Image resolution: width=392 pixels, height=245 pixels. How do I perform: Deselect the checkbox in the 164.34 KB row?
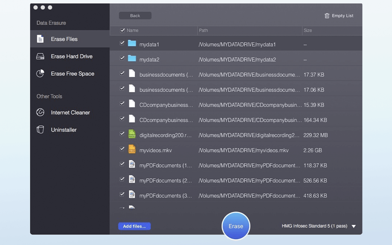click(x=122, y=119)
